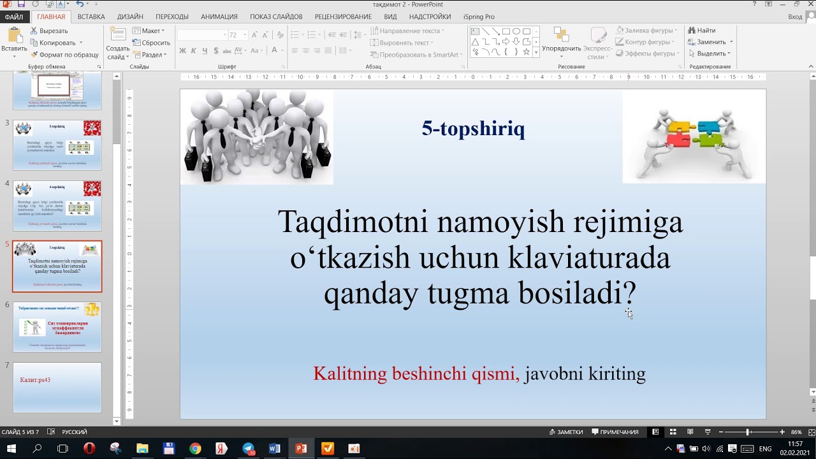816x459 pixels.
Task: Click the Вход sign-in link
Action: tap(794, 17)
